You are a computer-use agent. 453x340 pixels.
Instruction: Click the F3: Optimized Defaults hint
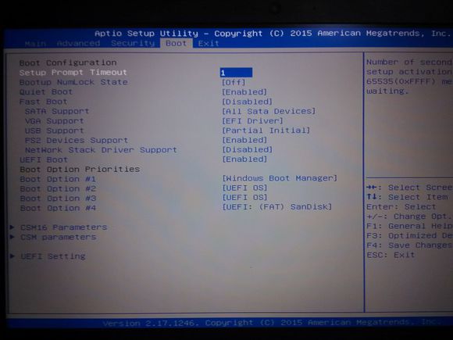pyautogui.click(x=409, y=236)
